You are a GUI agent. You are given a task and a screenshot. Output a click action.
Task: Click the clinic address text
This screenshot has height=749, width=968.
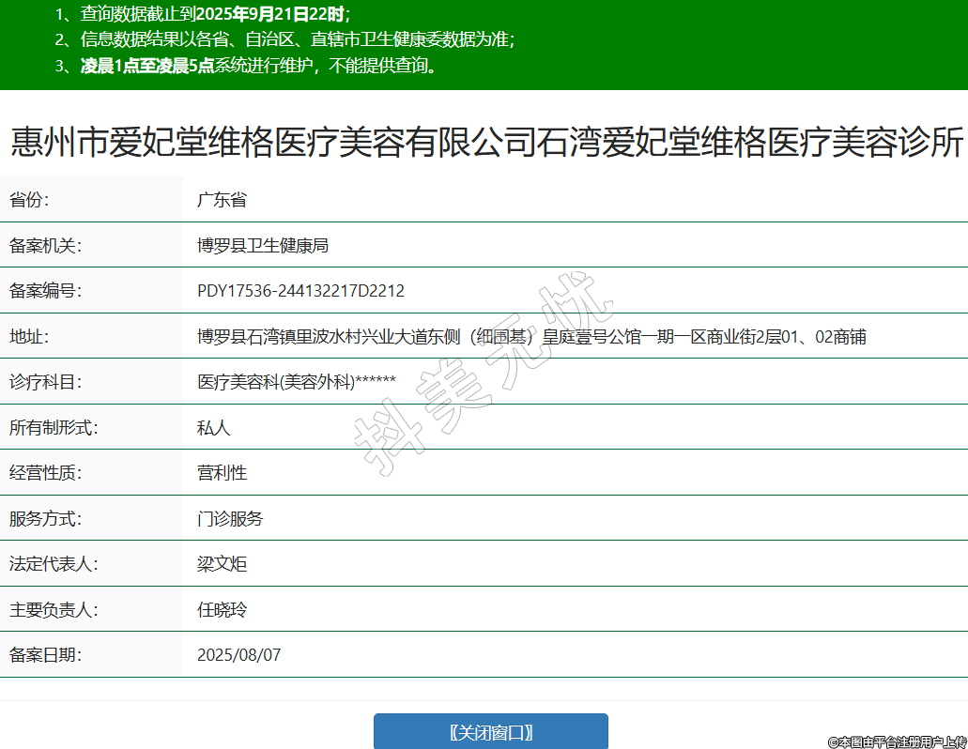pos(530,337)
